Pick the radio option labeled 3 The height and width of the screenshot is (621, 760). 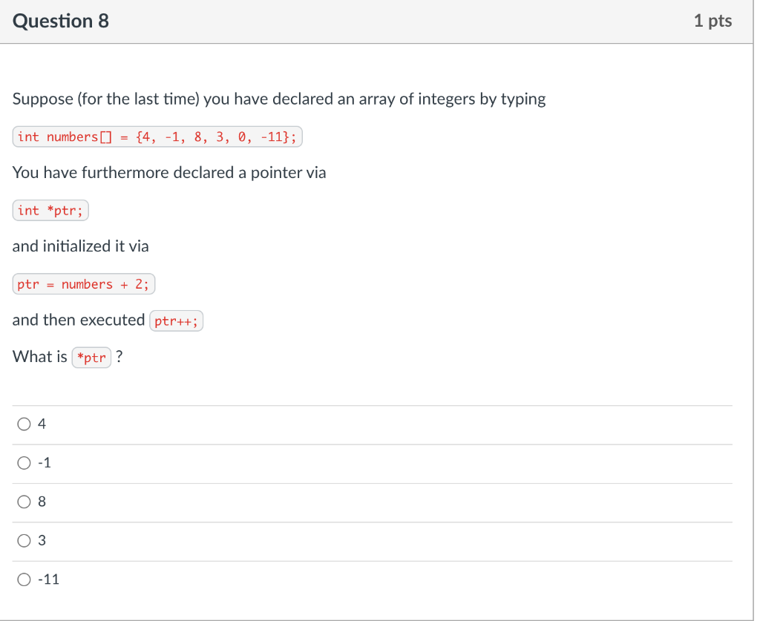click(24, 541)
